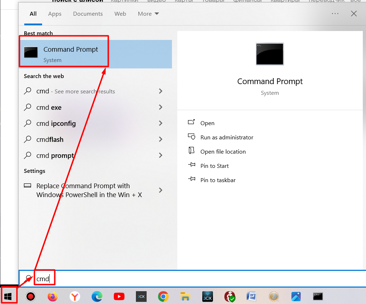Expand cmd ipconfig suggestion arrow
The width and height of the screenshot is (366, 304).
161,123
